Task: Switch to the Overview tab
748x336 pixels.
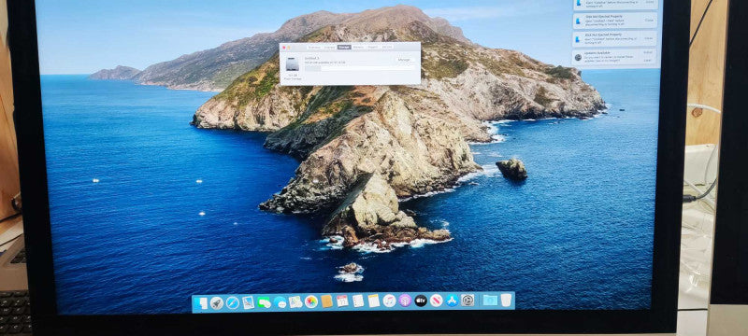Action: (314, 47)
